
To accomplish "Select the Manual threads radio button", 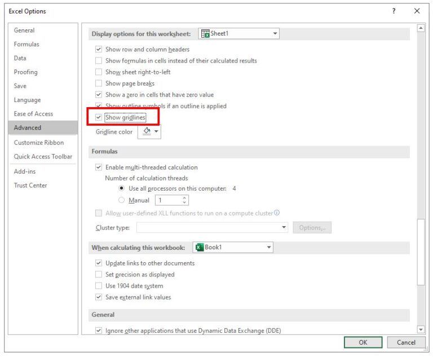I will (121, 200).
